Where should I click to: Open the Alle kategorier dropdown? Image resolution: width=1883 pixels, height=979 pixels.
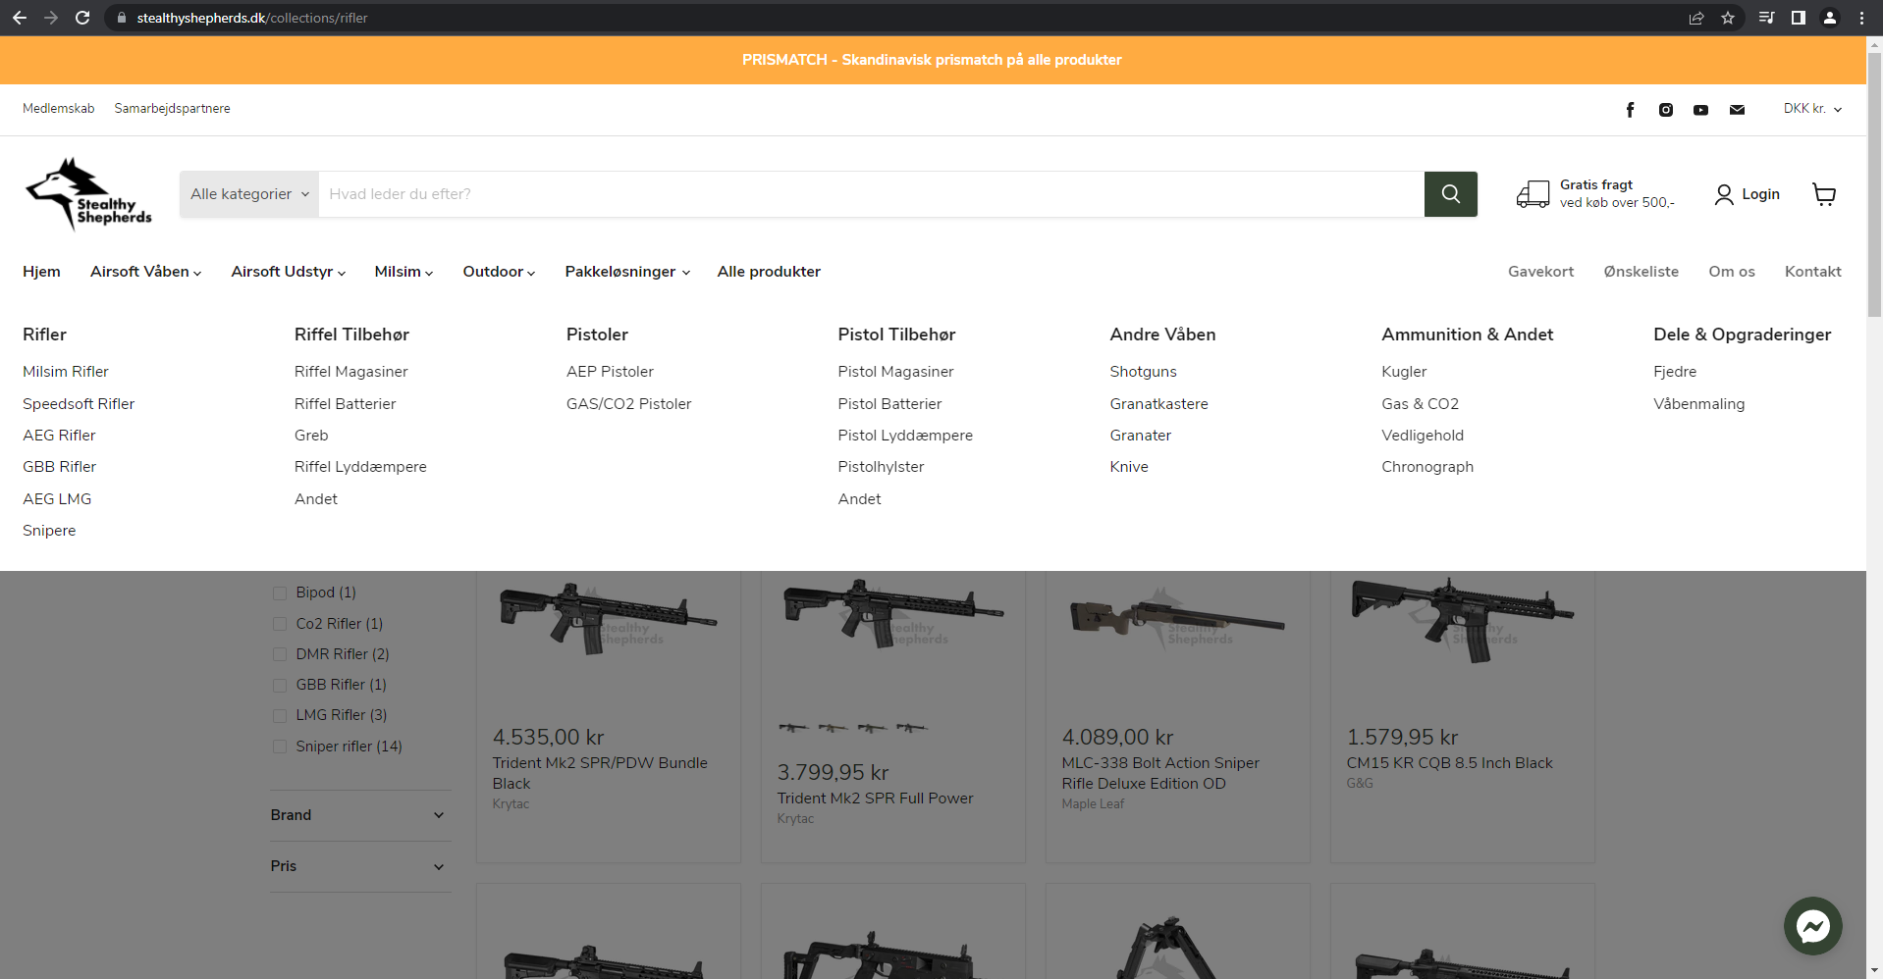pos(249,194)
